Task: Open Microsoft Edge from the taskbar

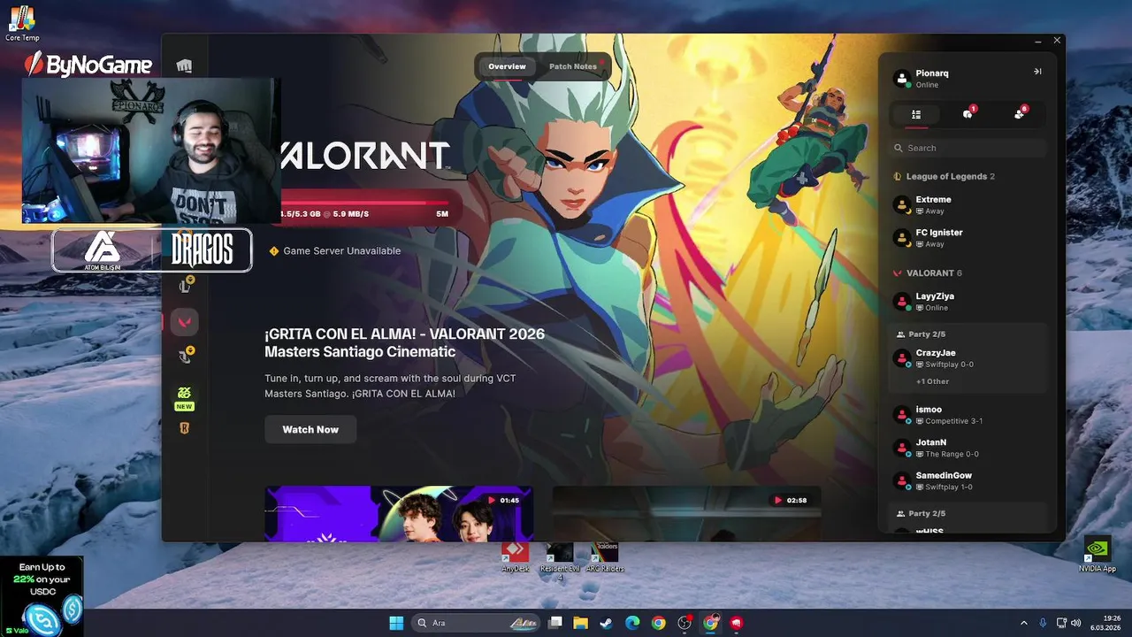Action: point(632,623)
